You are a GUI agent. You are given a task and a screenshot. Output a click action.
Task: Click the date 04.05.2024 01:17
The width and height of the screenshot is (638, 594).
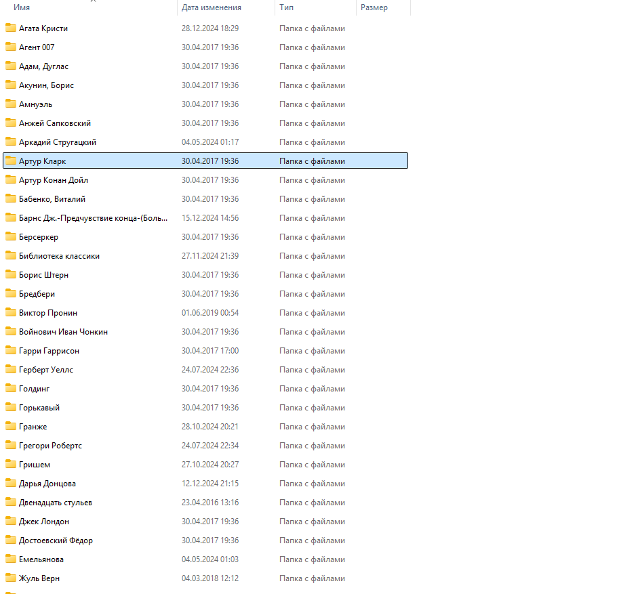(x=210, y=142)
